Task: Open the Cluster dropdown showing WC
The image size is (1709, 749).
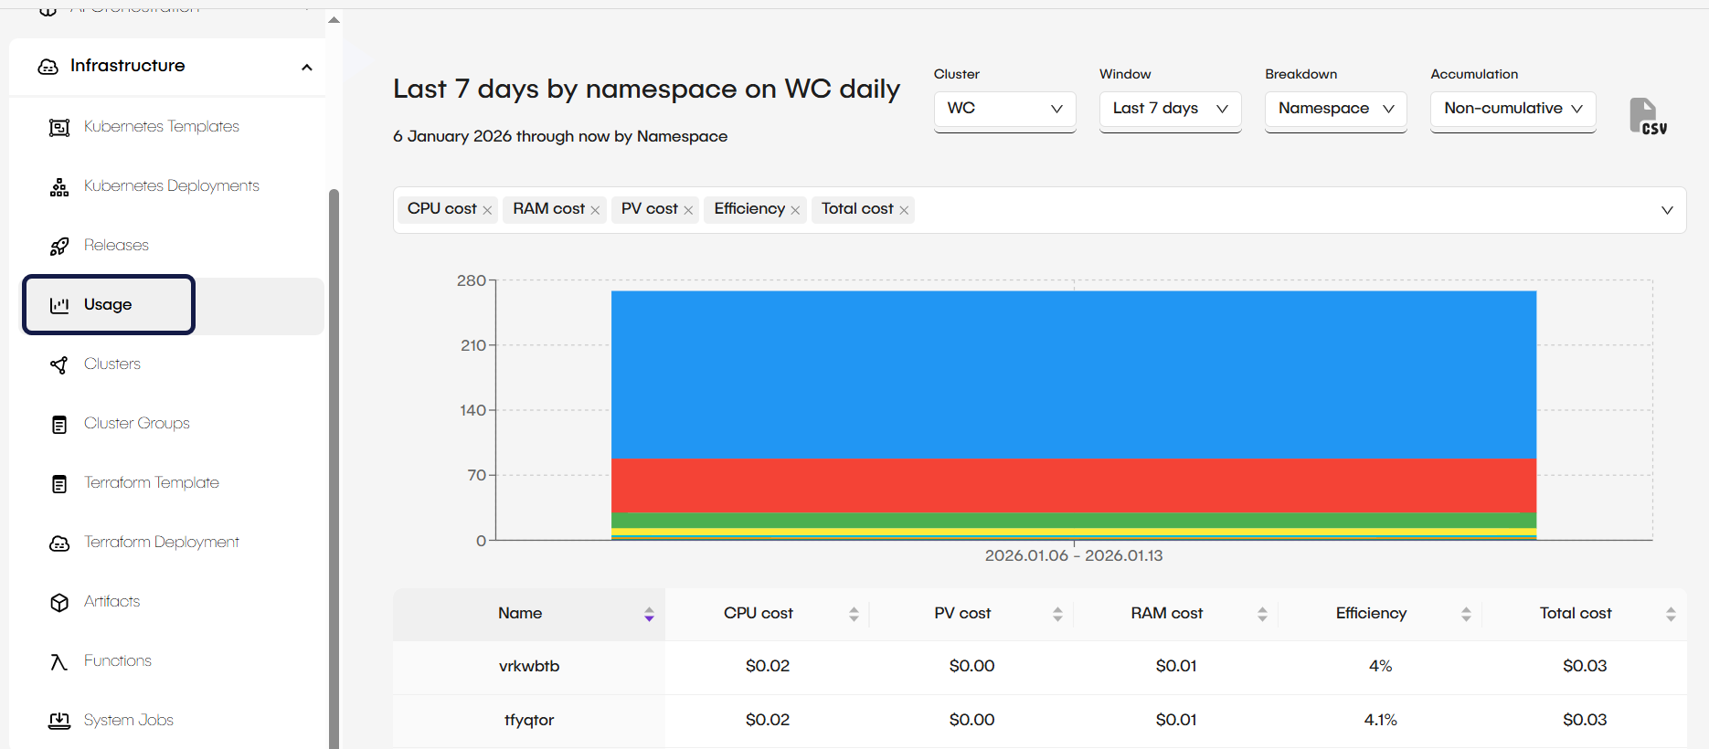Action: [x=1004, y=109]
